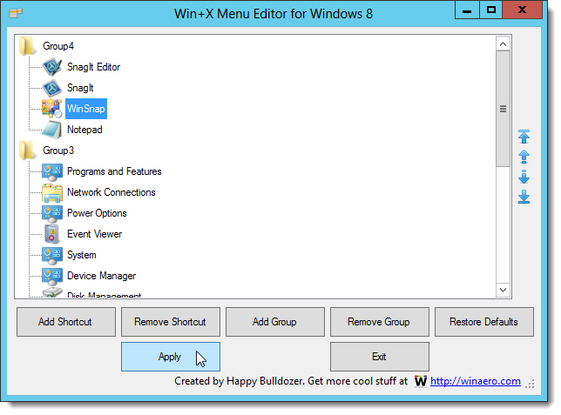The height and width of the screenshot is (415, 561).
Task: Select Programs and Features entry
Action: point(114,171)
